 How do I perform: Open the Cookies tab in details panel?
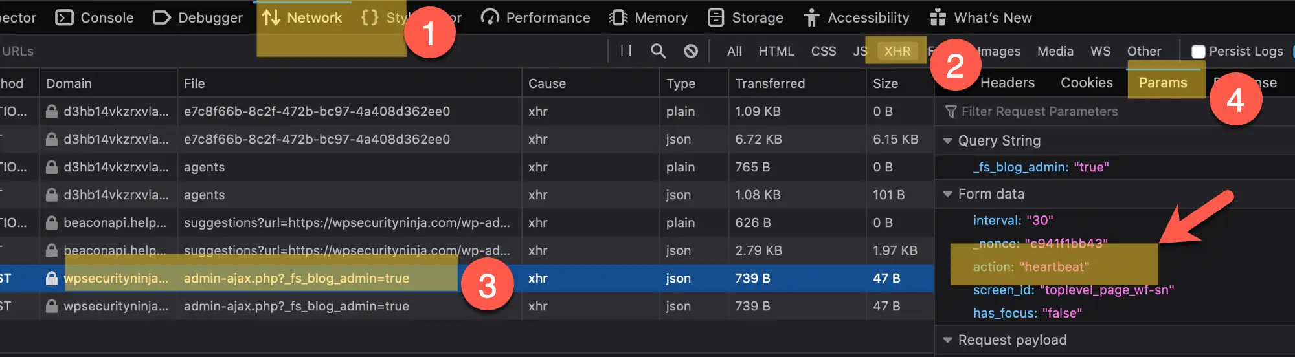tap(1087, 83)
